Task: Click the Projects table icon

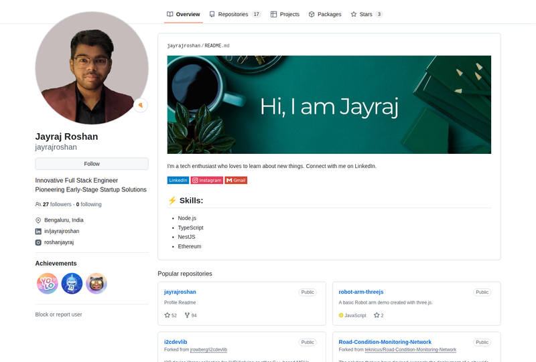Action: pos(273,14)
